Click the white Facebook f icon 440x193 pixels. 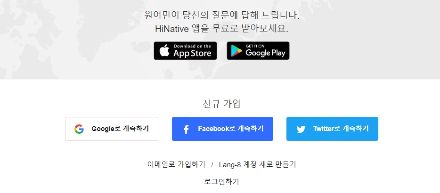(186, 129)
